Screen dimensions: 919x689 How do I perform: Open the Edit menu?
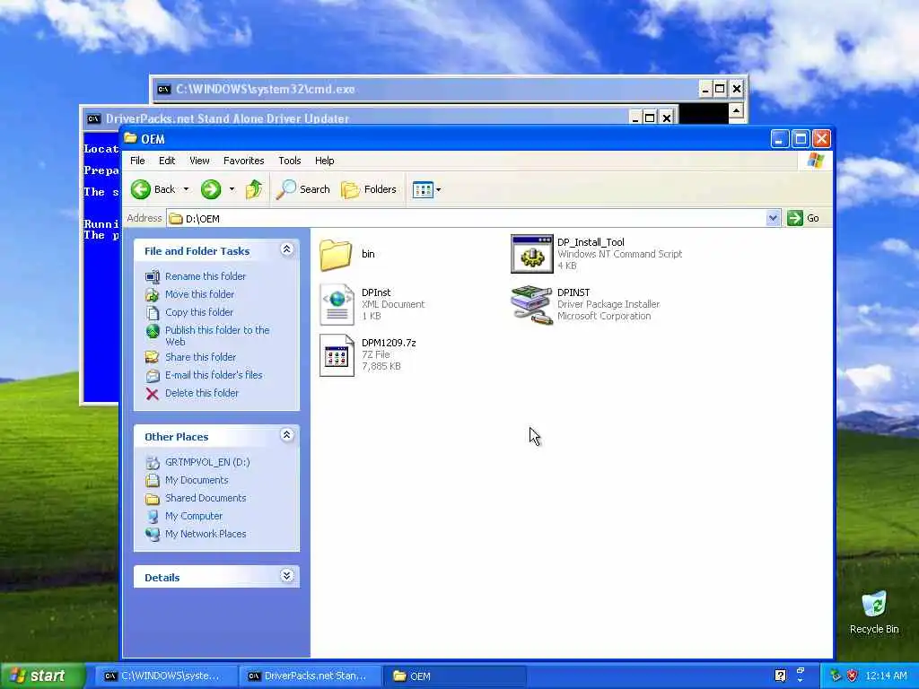click(x=167, y=161)
